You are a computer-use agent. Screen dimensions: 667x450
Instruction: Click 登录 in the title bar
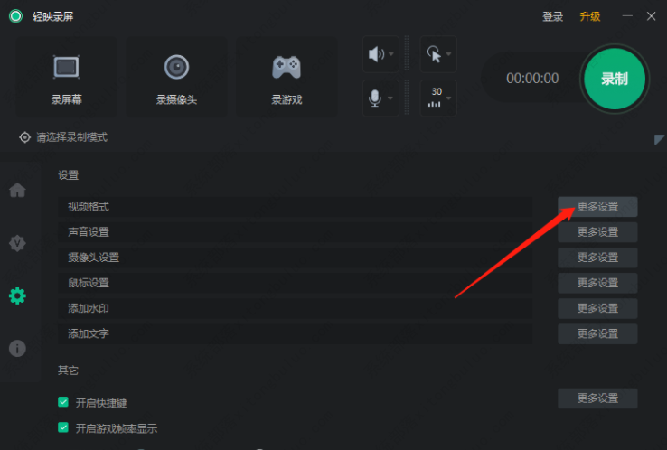pyautogui.click(x=552, y=16)
